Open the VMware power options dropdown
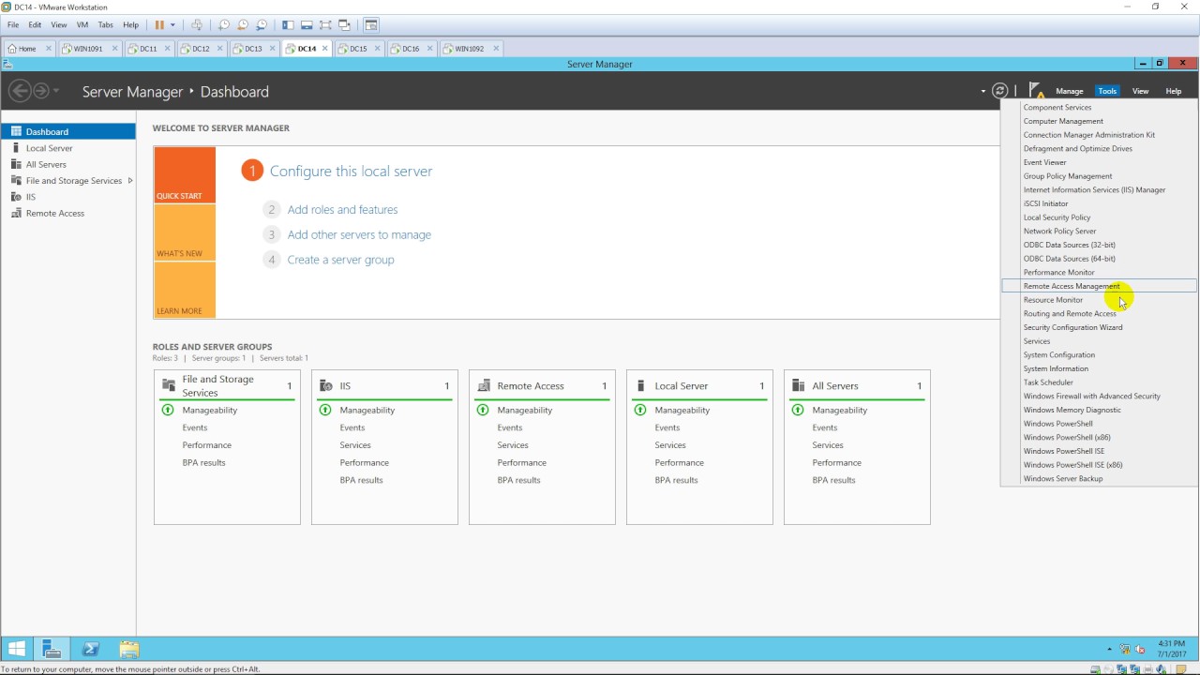Screen dimensions: 1200x675 172,24
